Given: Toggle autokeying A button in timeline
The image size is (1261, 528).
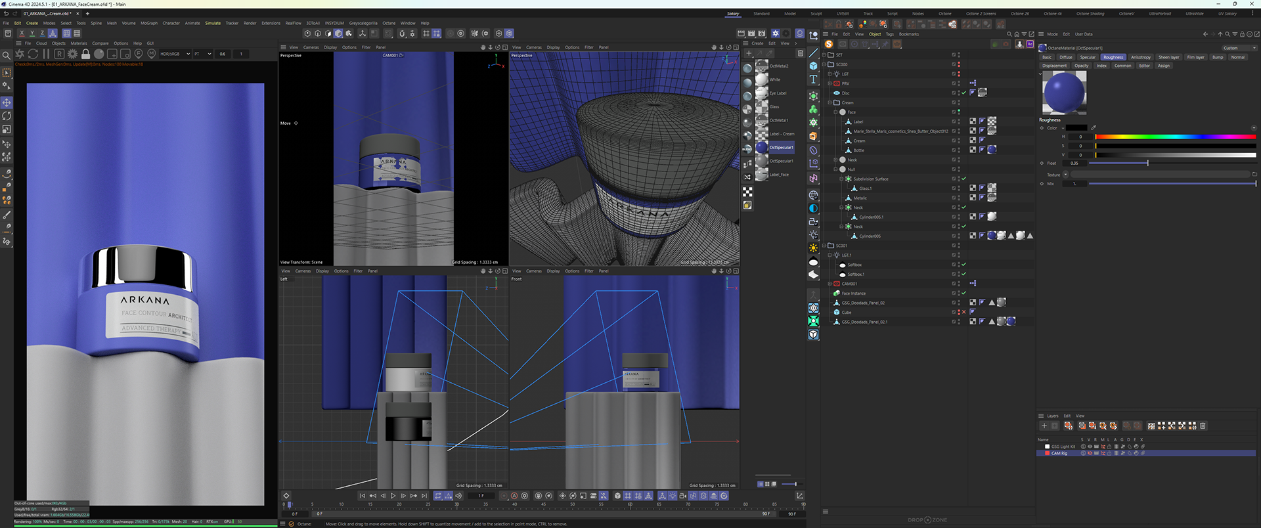Looking at the screenshot, I should [514, 496].
